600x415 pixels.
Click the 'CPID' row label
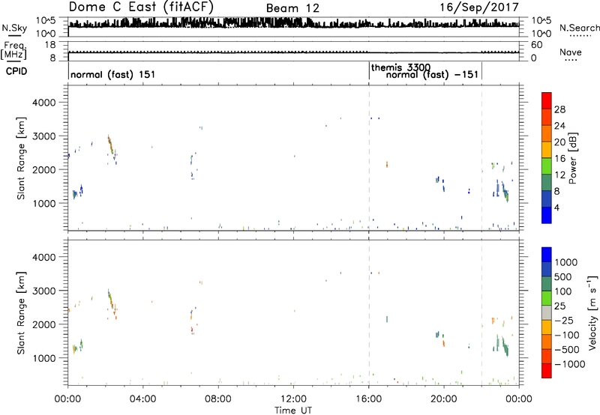pyautogui.click(x=16, y=71)
